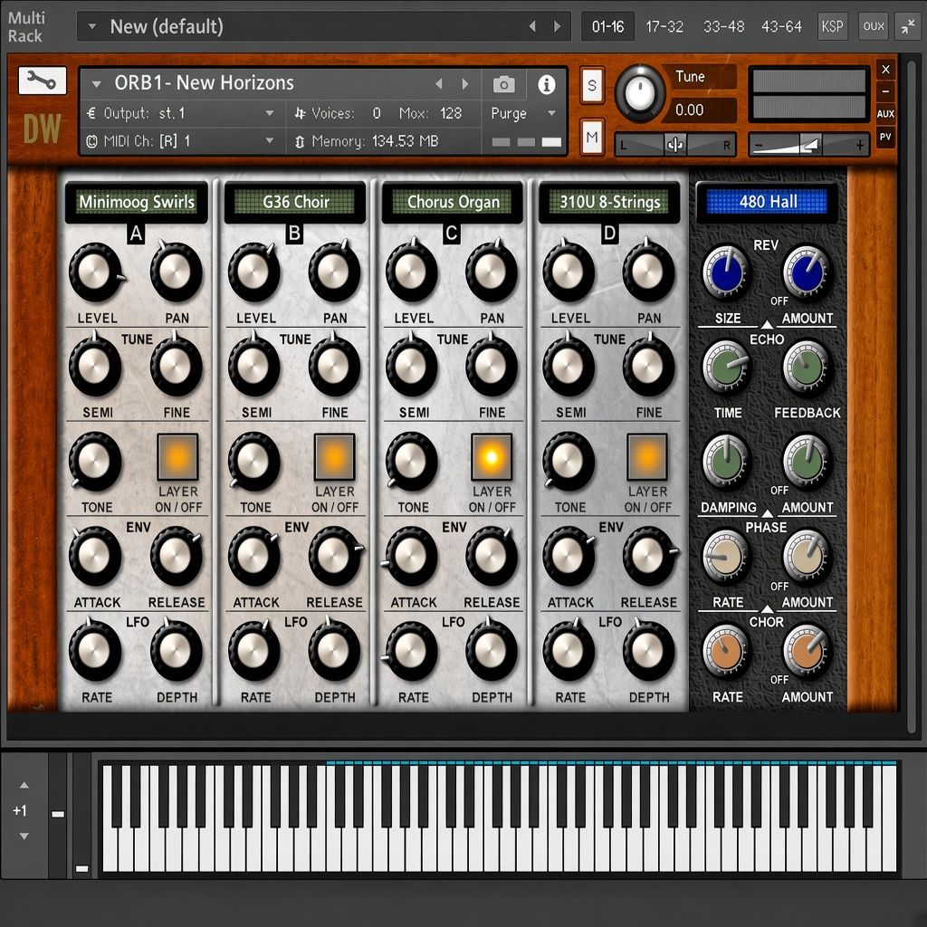Click the PHASE RATE knob
This screenshot has width=927, height=927.
click(x=725, y=557)
